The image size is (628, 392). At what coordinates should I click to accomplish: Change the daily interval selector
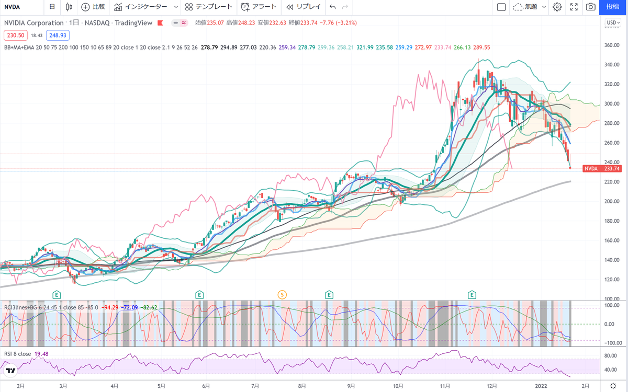click(51, 7)
